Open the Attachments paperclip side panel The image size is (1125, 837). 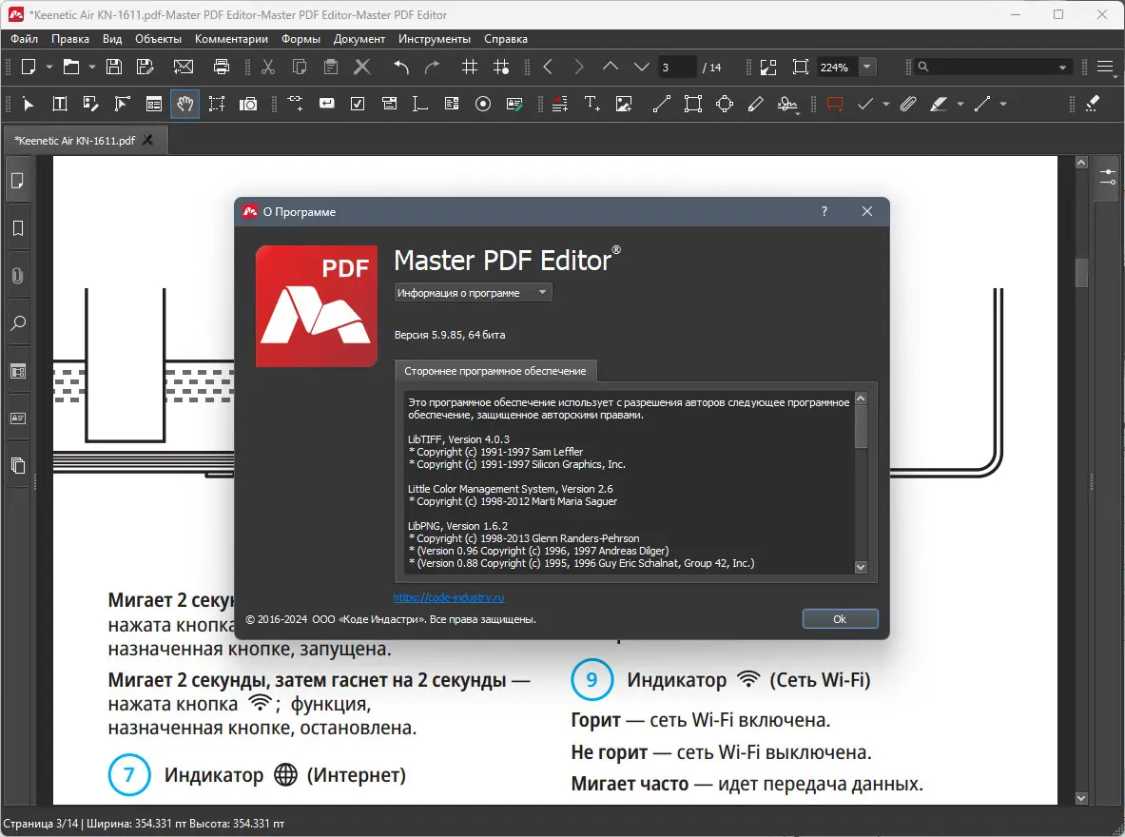pyautogui.click(x=19, y=276)
